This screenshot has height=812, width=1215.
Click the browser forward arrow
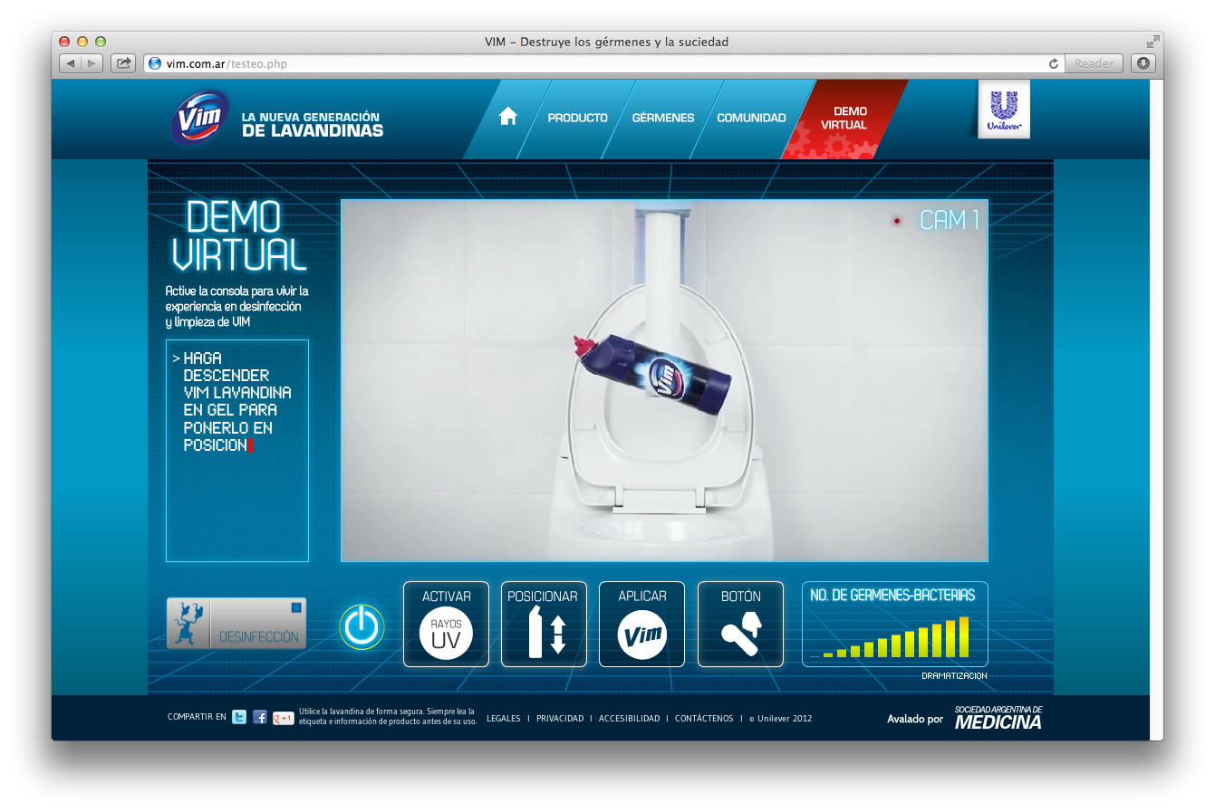coord(92,63)
